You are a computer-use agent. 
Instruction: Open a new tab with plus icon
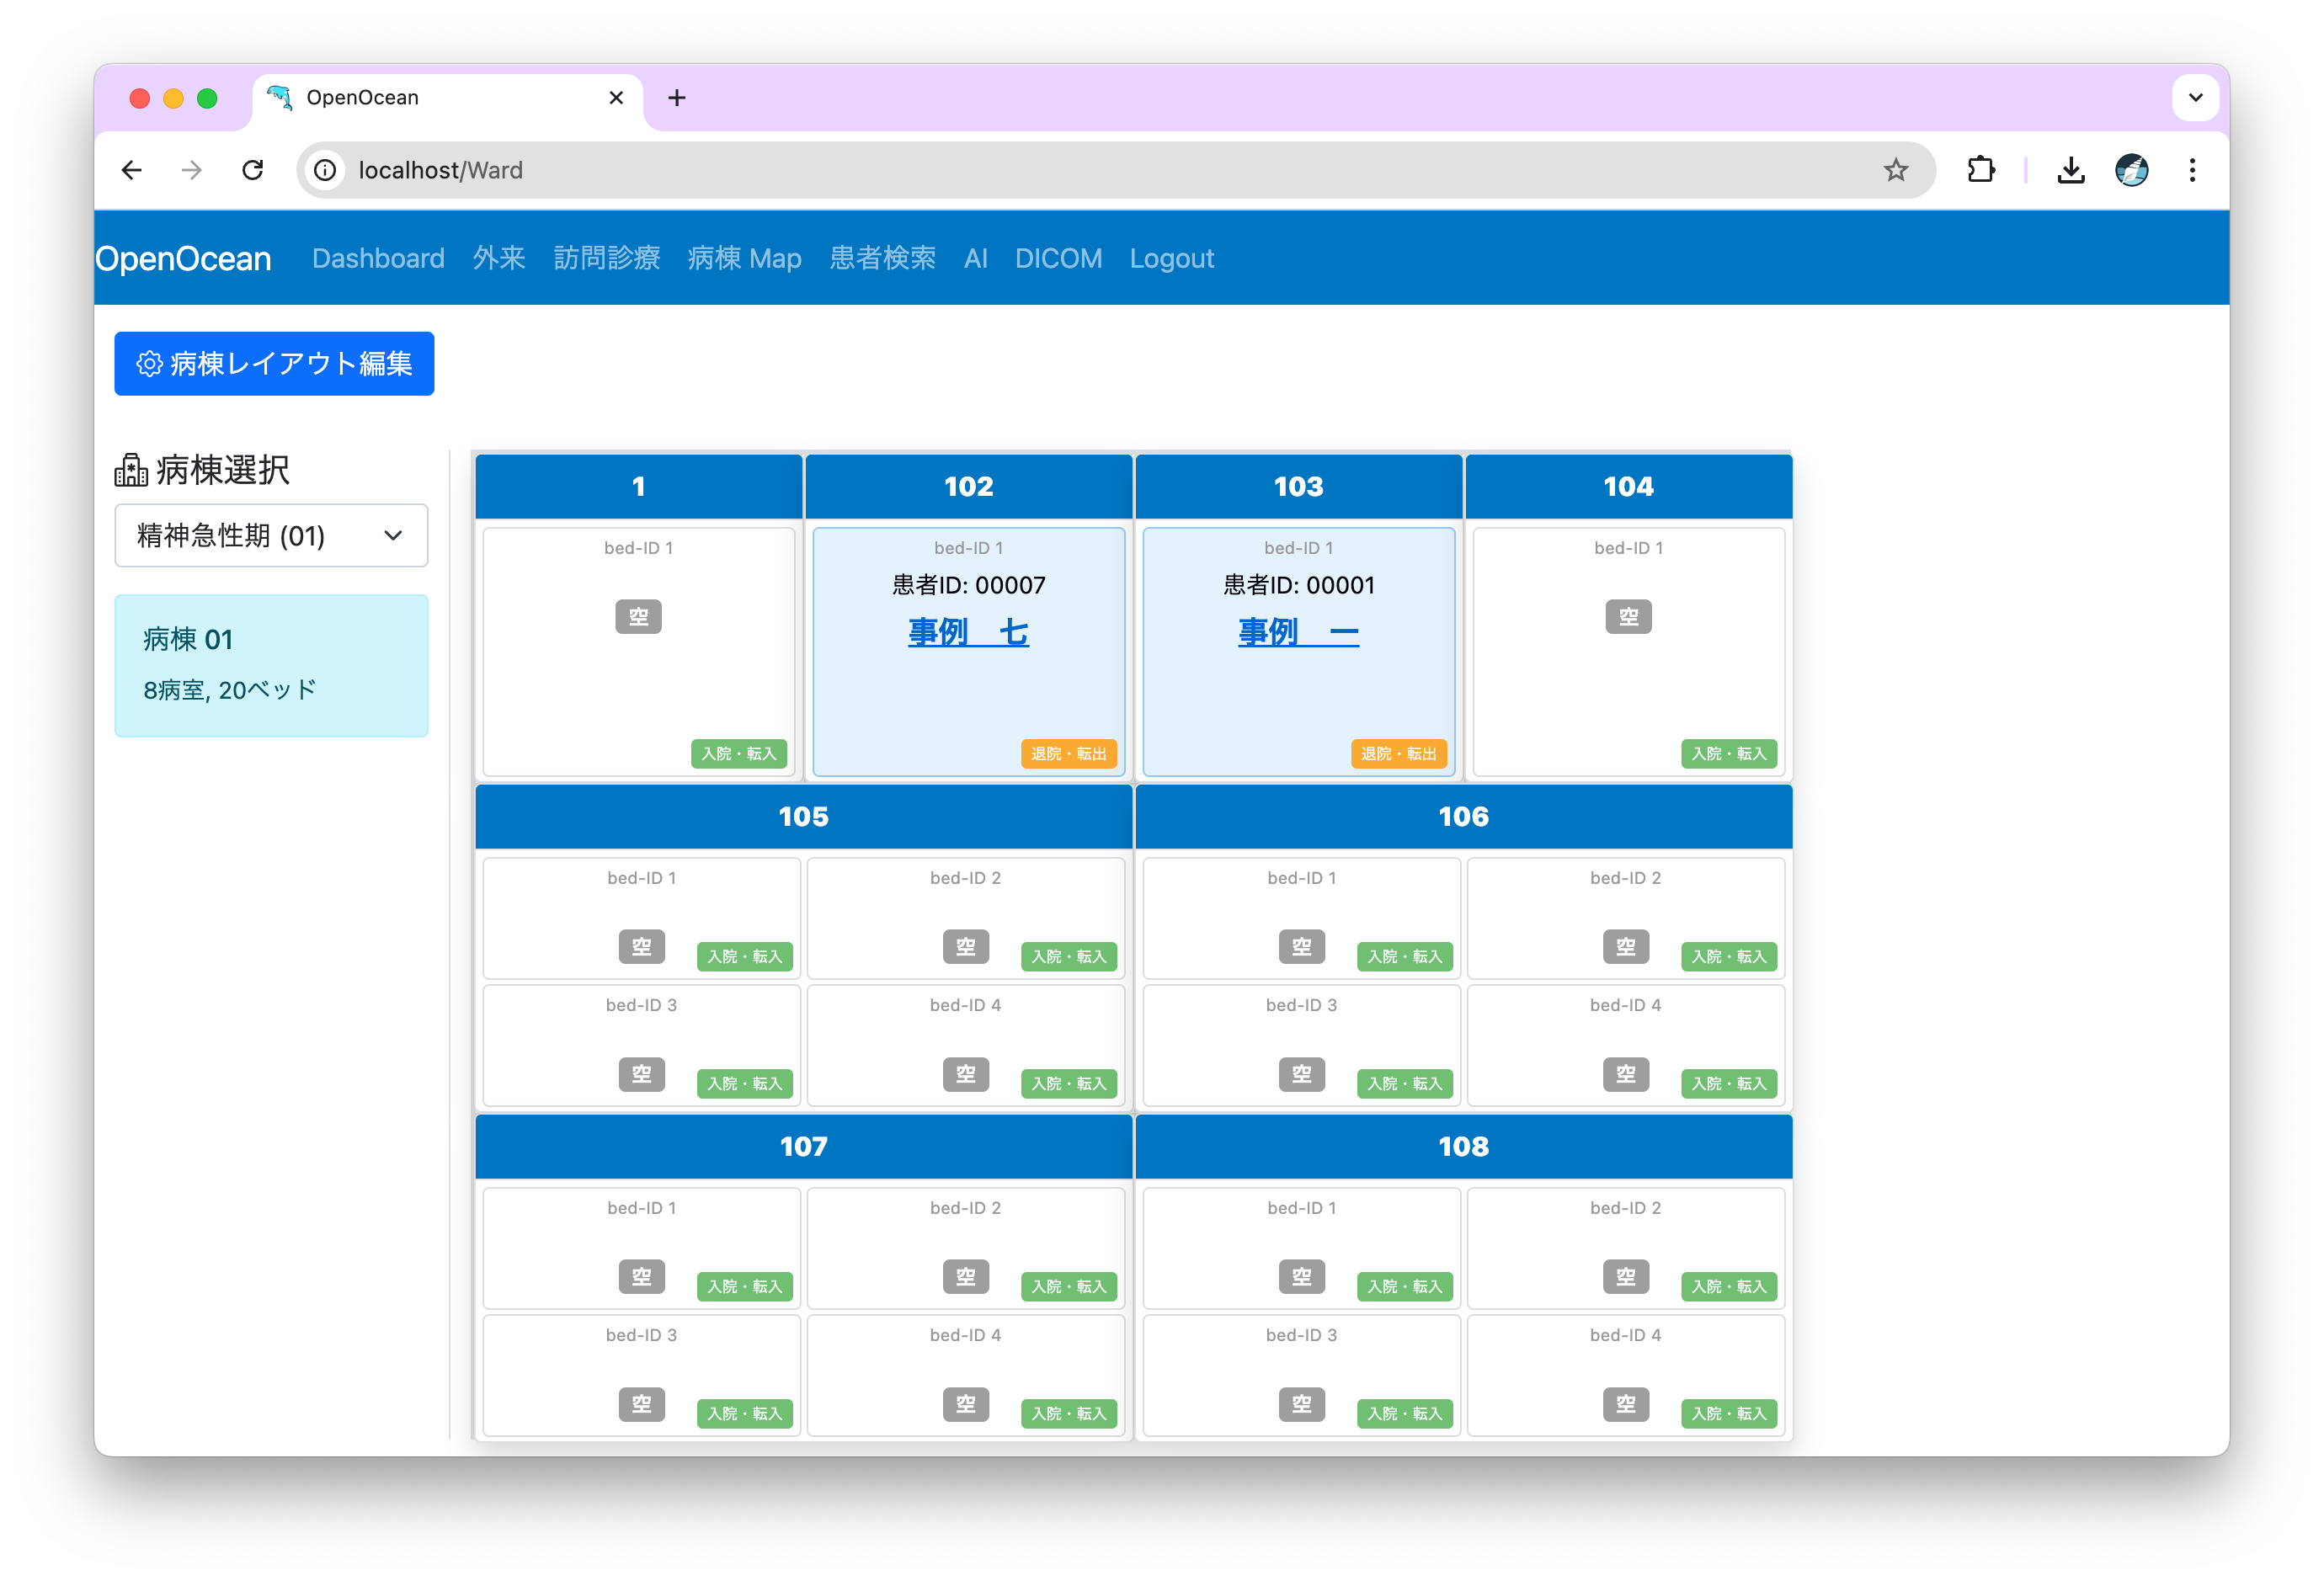(677, 98)
